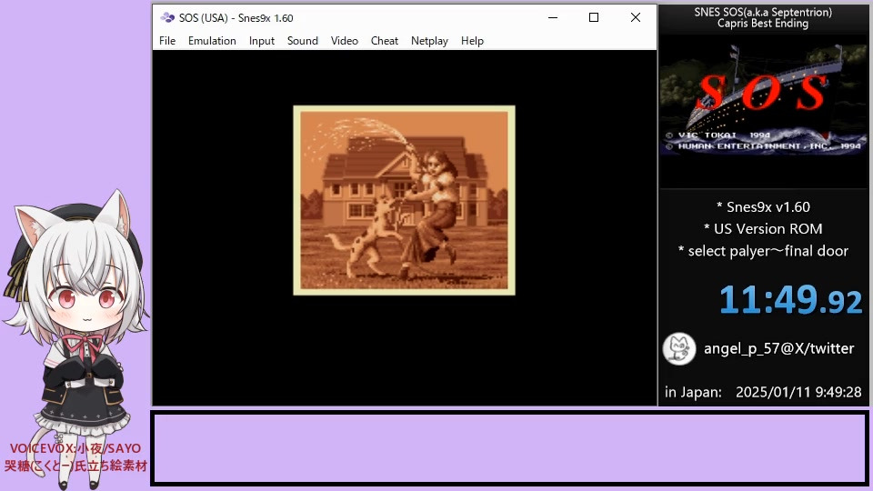Click the Snes9x app icon in title bar

pos(167,18)
